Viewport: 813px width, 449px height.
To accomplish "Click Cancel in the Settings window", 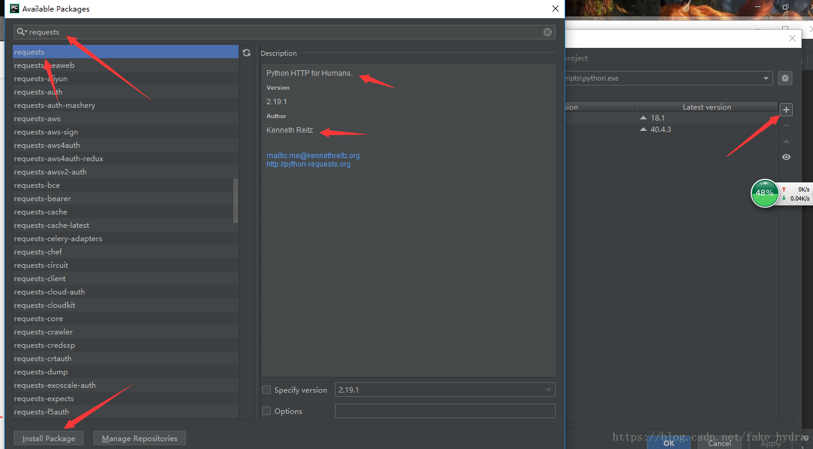I will tap(719, 443).
